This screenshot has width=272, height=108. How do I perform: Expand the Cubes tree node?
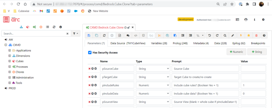coord(10,61)
